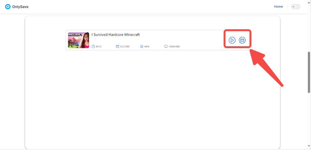
Task: Open the Minecraft video thumbnail
Action: click(x=78, y=40)
